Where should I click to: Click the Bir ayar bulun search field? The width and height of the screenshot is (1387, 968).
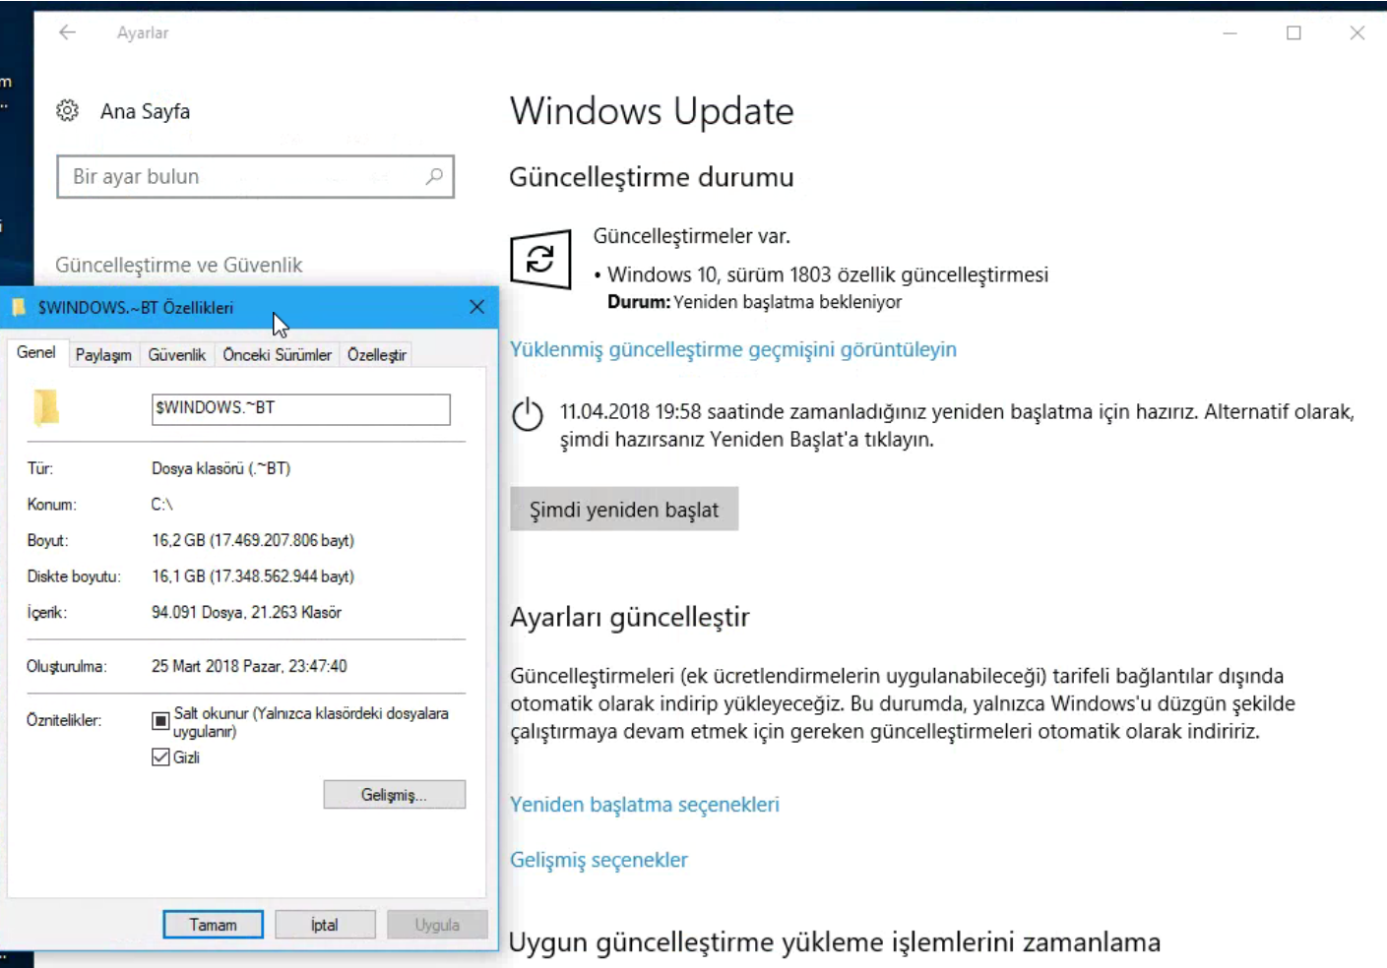tap(255, 177)
